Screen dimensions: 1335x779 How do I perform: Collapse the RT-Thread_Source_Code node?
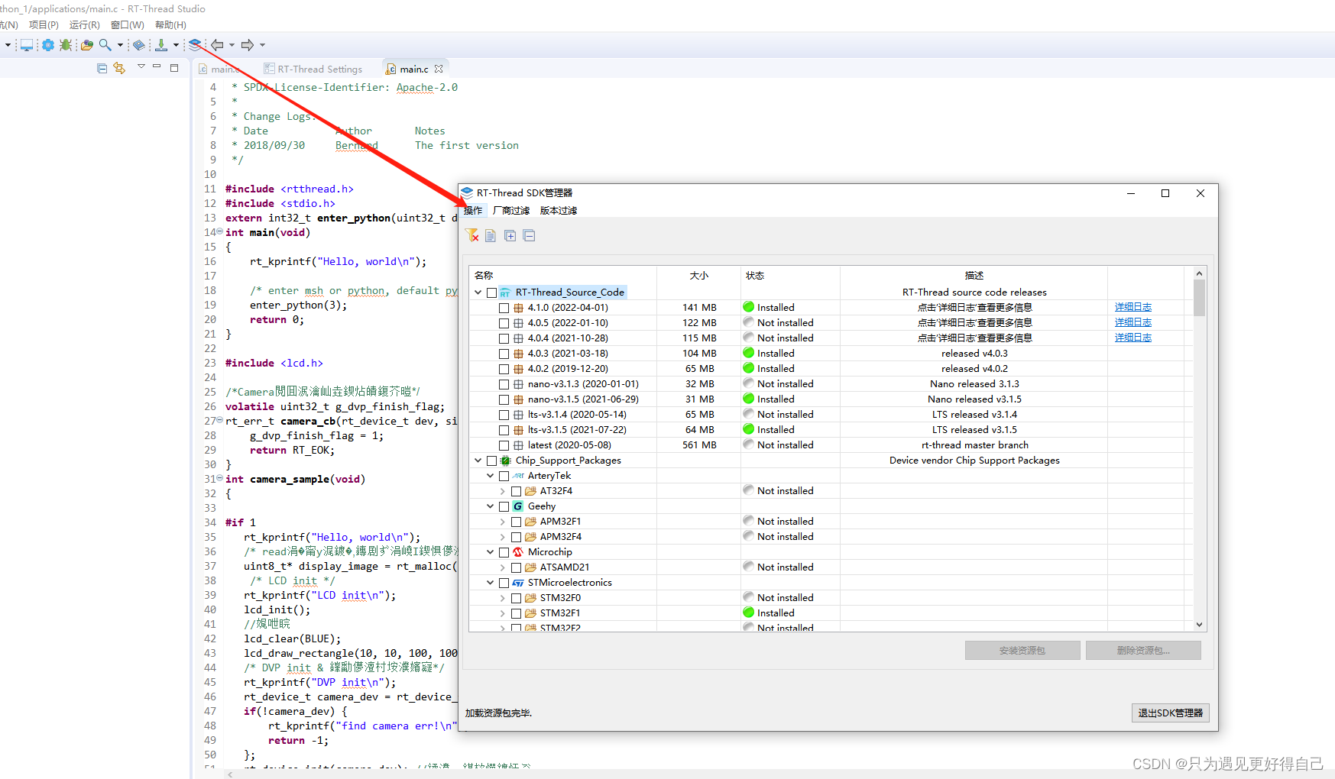(x=478, y=292)
